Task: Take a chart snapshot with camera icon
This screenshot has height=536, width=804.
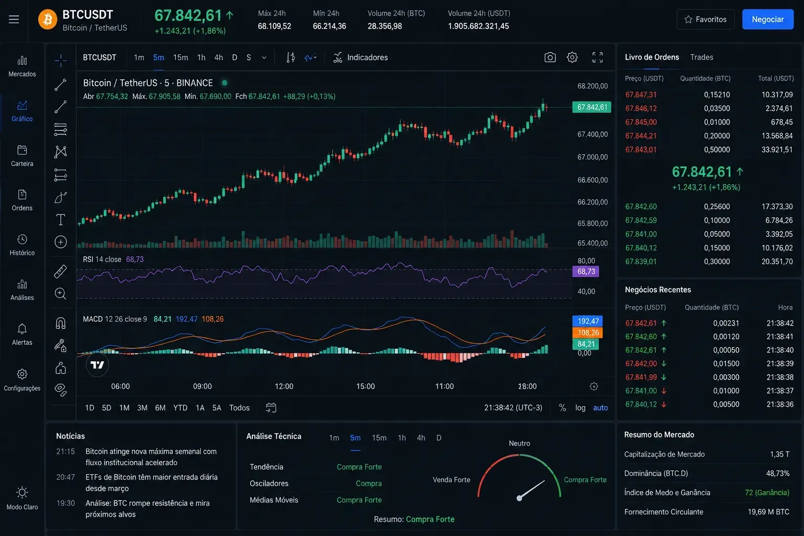Action: pyautogui.click(x=550, y=58)
